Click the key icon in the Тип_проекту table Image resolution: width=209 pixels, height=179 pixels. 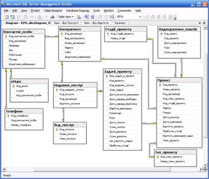tap(158, 157)
